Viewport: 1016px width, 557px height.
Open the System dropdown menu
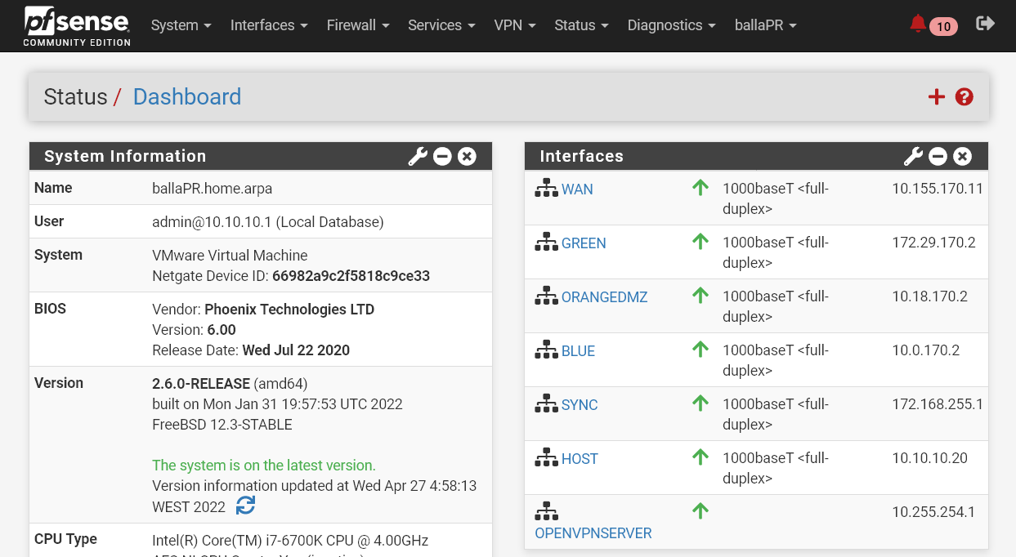tap(181, 25)
